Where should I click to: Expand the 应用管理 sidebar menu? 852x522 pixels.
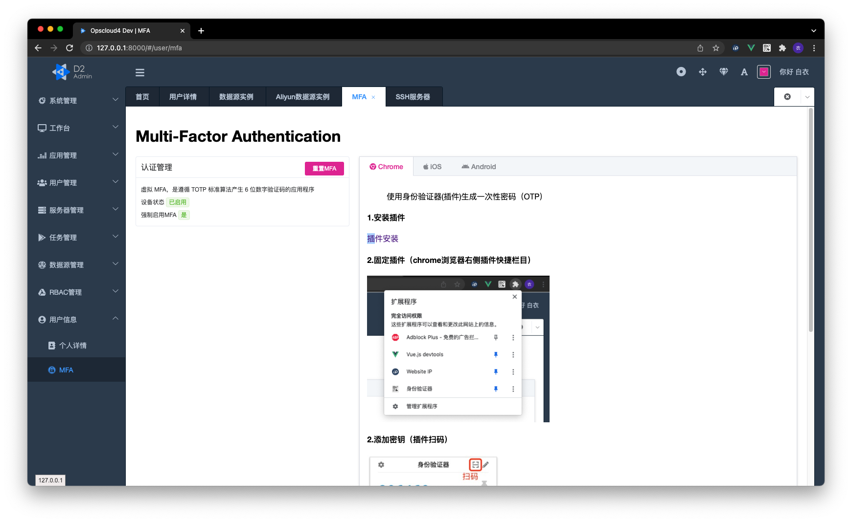coord(76,155)
